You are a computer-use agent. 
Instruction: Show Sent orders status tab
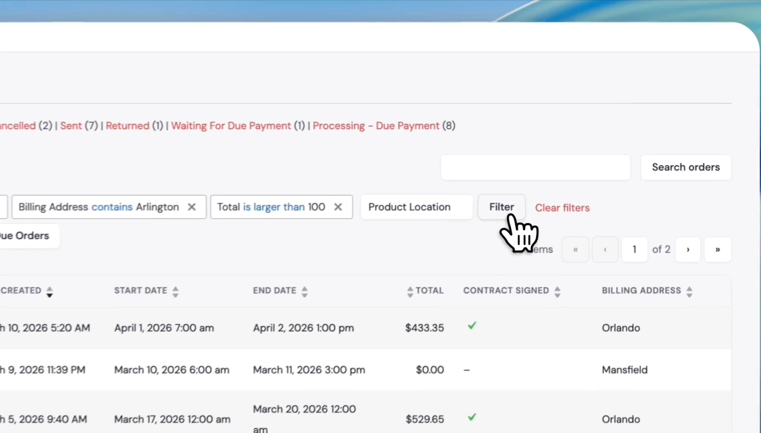(71, 126)
